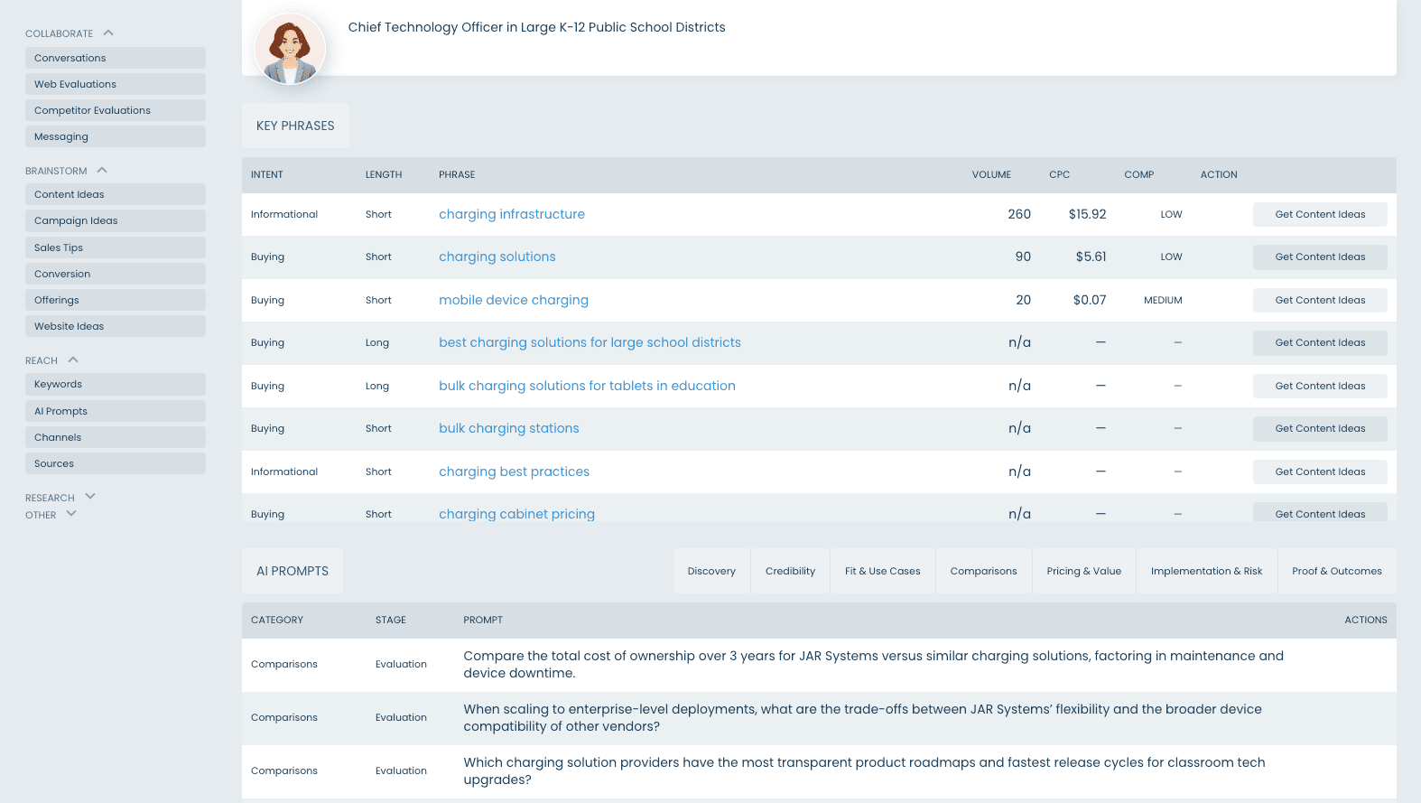The height and width of the screenshot is (803, 1421).
Task: Expand the Other section chevron
Action: tap(71, 514)
